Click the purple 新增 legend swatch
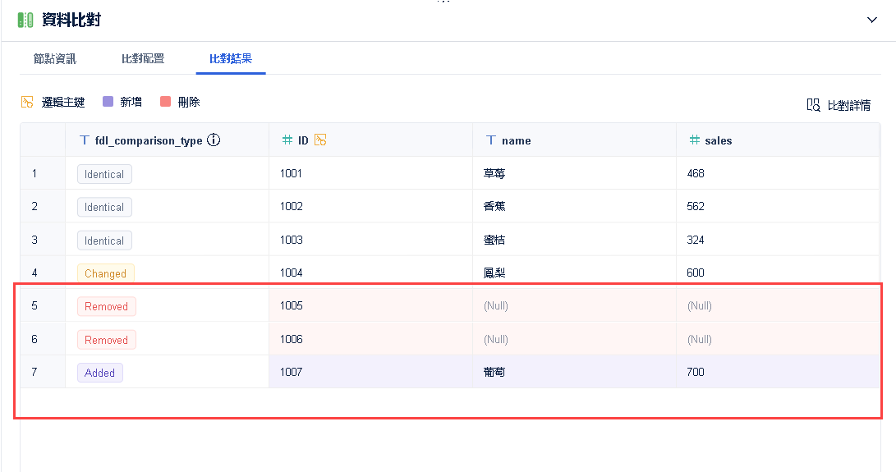Screen dimensions: 896x472 click(x=108, y=102)
